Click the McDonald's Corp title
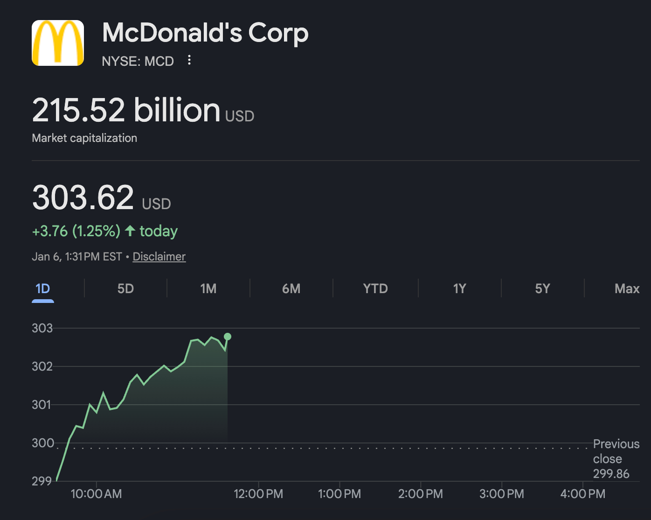 pyautogui.click(x=205, y=33)
